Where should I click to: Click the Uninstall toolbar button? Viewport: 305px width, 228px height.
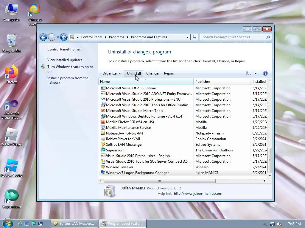point(134,73)
